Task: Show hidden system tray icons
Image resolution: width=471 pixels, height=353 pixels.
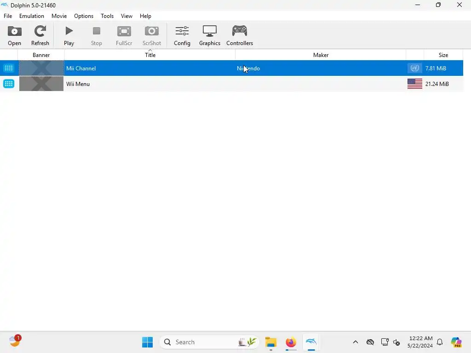Action: [x=356, y=342]
